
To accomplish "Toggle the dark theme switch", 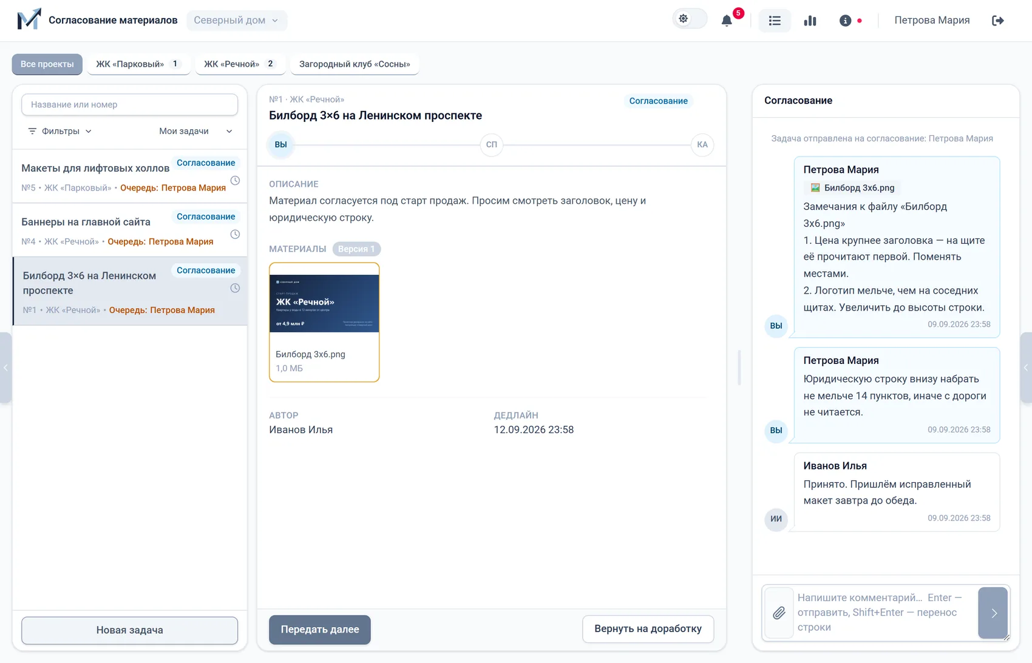I will pos(690,19).
